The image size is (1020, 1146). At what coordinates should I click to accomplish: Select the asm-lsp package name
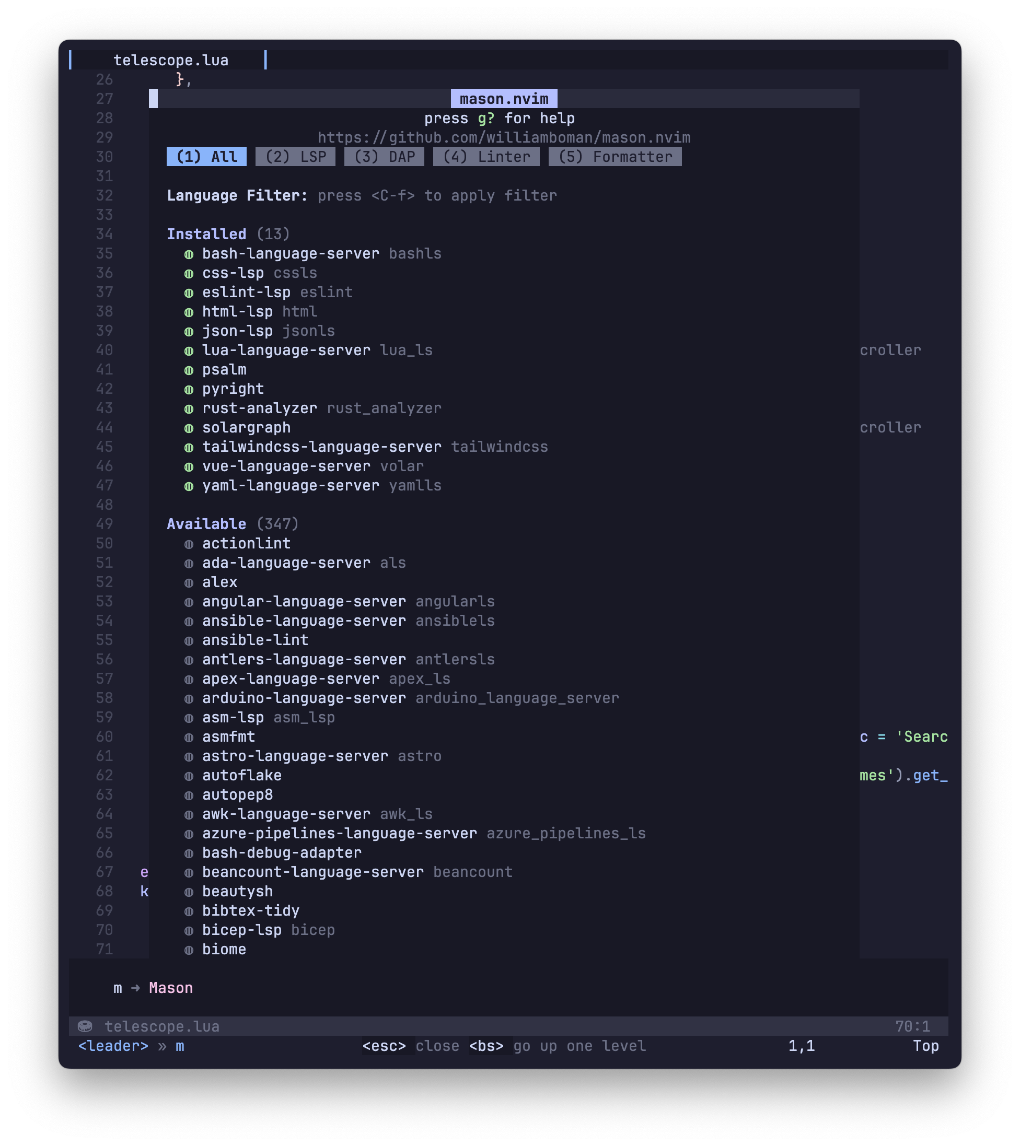tap(233, 717)
